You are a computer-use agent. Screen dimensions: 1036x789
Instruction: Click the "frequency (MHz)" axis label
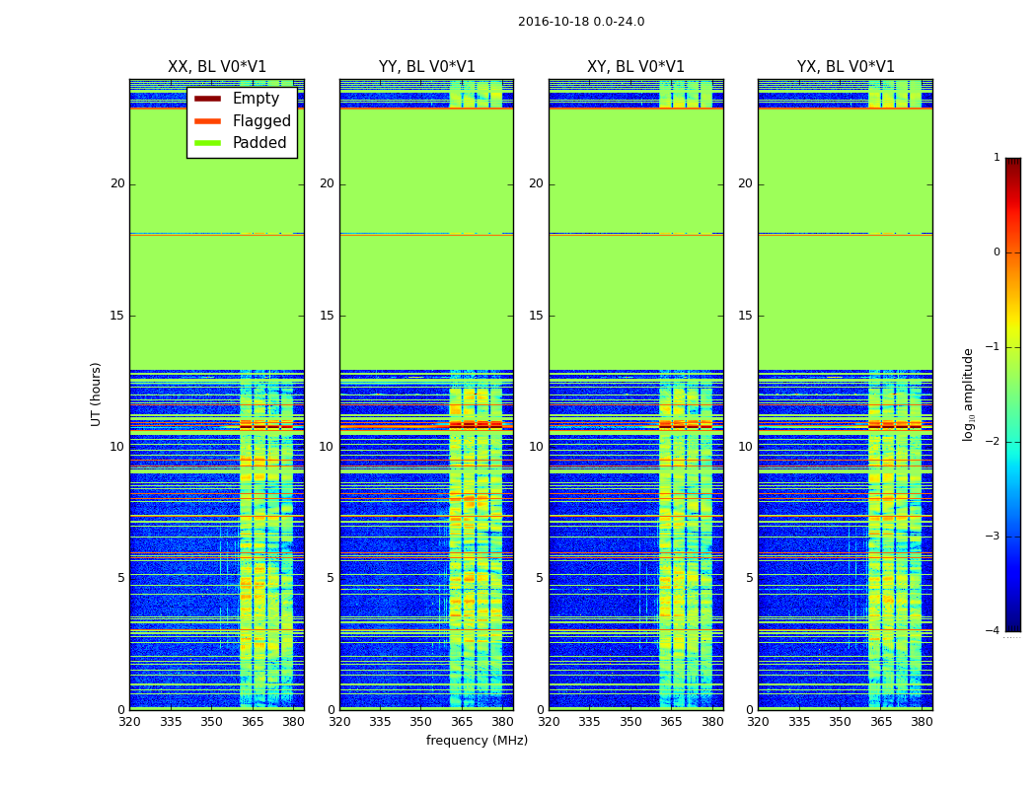point(477,741)
